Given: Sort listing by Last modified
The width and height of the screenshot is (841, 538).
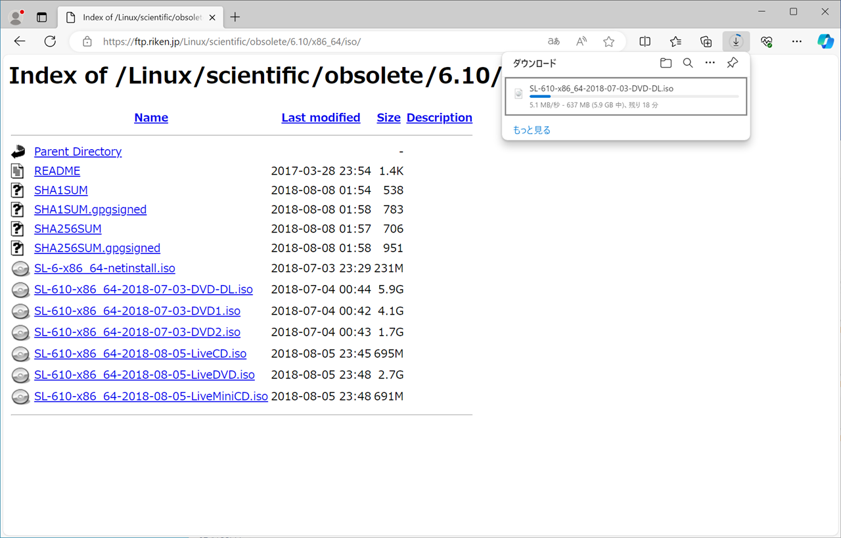Looking at the screenshot, I should point(321,118).
